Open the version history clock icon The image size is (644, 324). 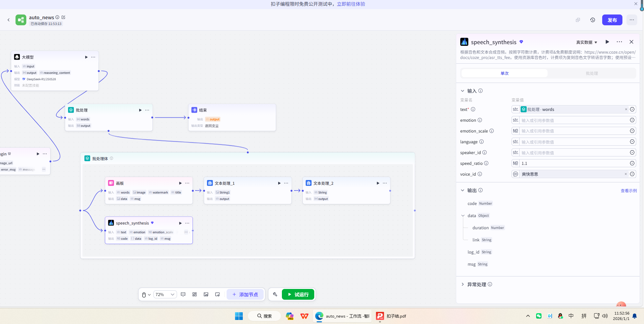[x=593, y=20]
